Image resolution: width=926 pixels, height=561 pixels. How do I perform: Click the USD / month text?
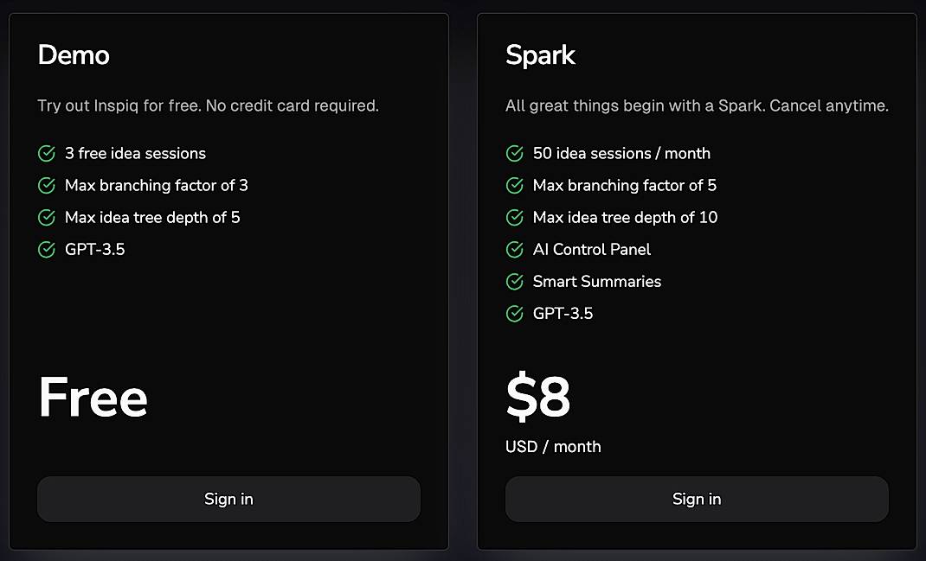[553, 447]
